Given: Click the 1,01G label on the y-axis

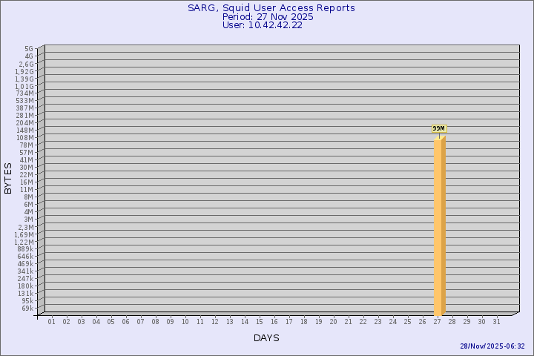Looking at the screenshot, I should point(24,86).
